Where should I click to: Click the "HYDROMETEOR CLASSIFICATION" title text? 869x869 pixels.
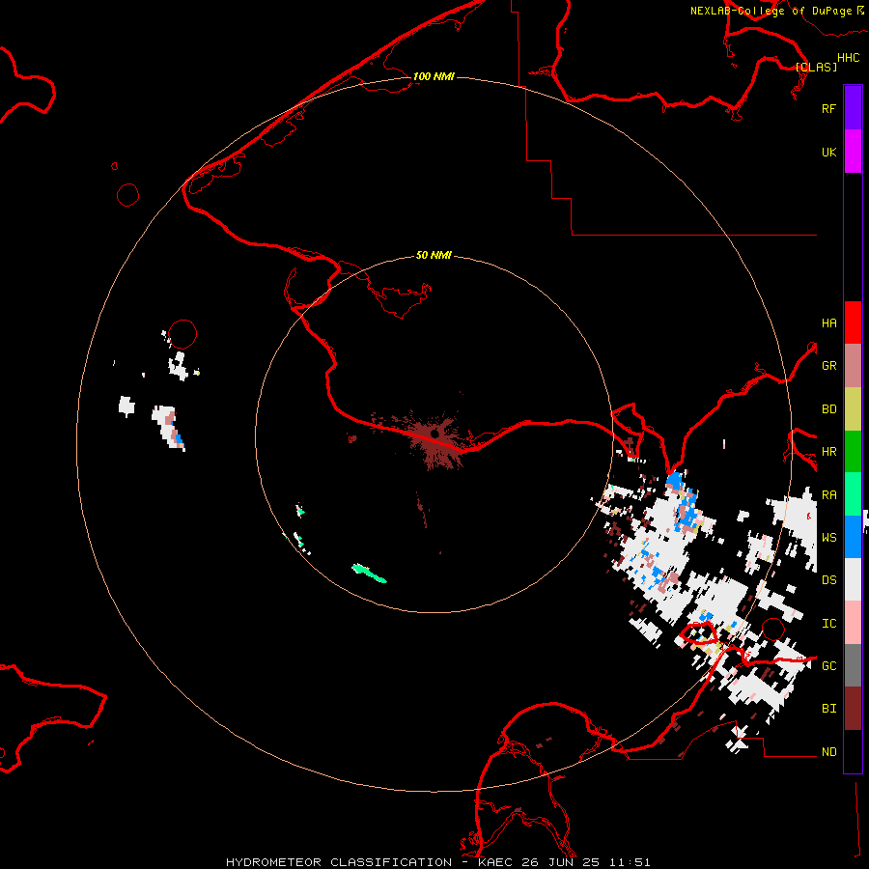pyautogui.click(x=339, y=862)
